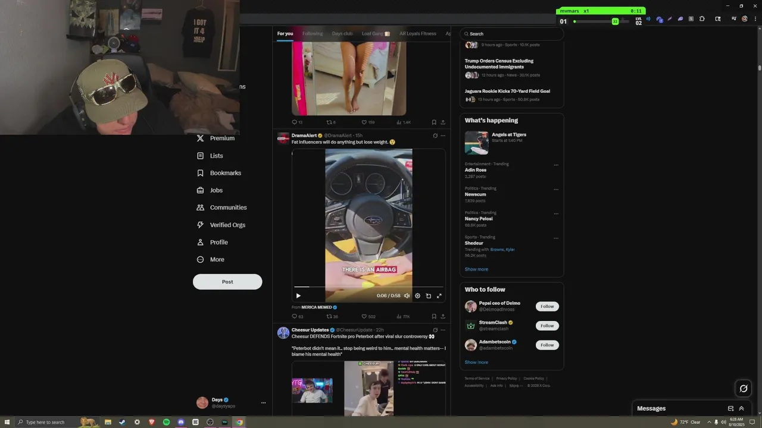
Task: Open Privacy Policy footer link
Action: [507, 379]
